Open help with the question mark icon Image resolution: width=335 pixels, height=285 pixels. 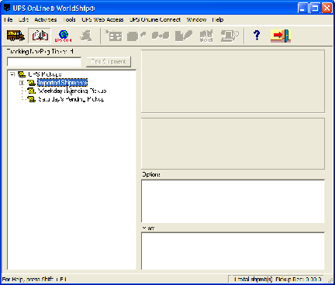(257, 35)
